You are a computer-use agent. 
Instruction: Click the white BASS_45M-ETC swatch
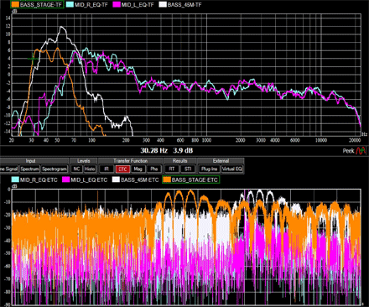point(116,180)
